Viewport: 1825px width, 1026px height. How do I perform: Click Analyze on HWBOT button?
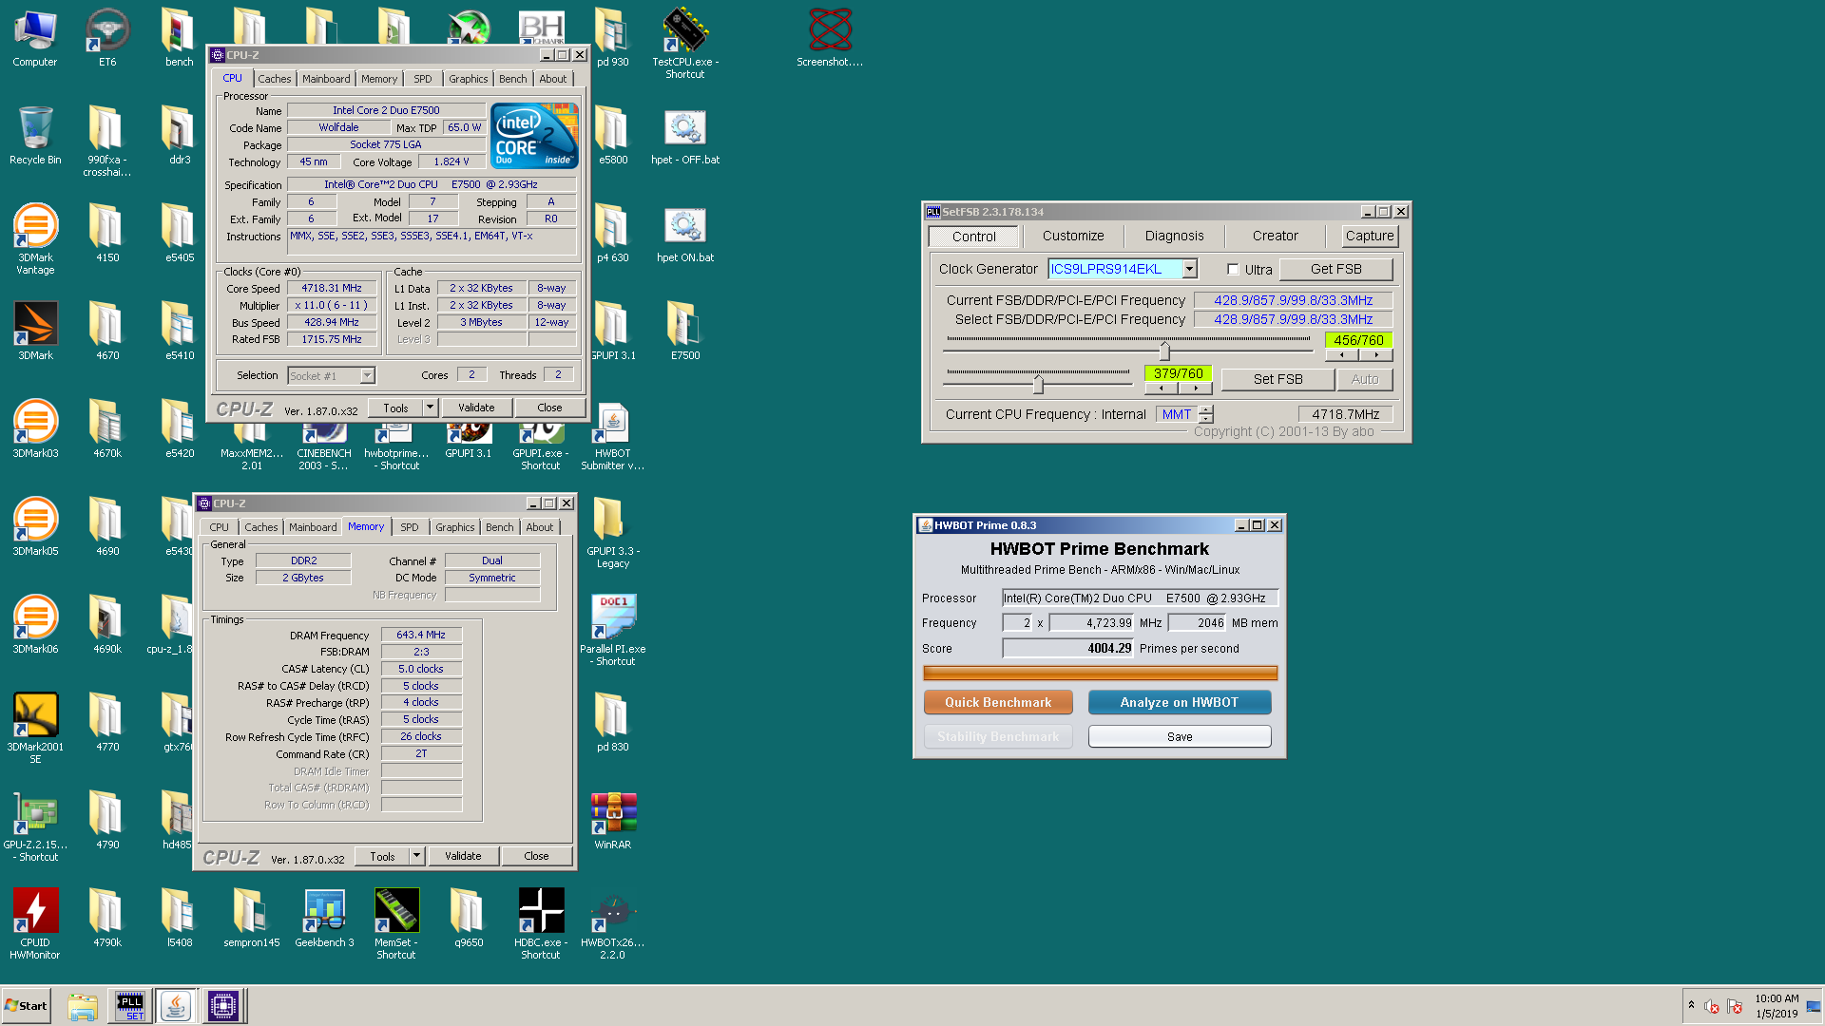1179,702
